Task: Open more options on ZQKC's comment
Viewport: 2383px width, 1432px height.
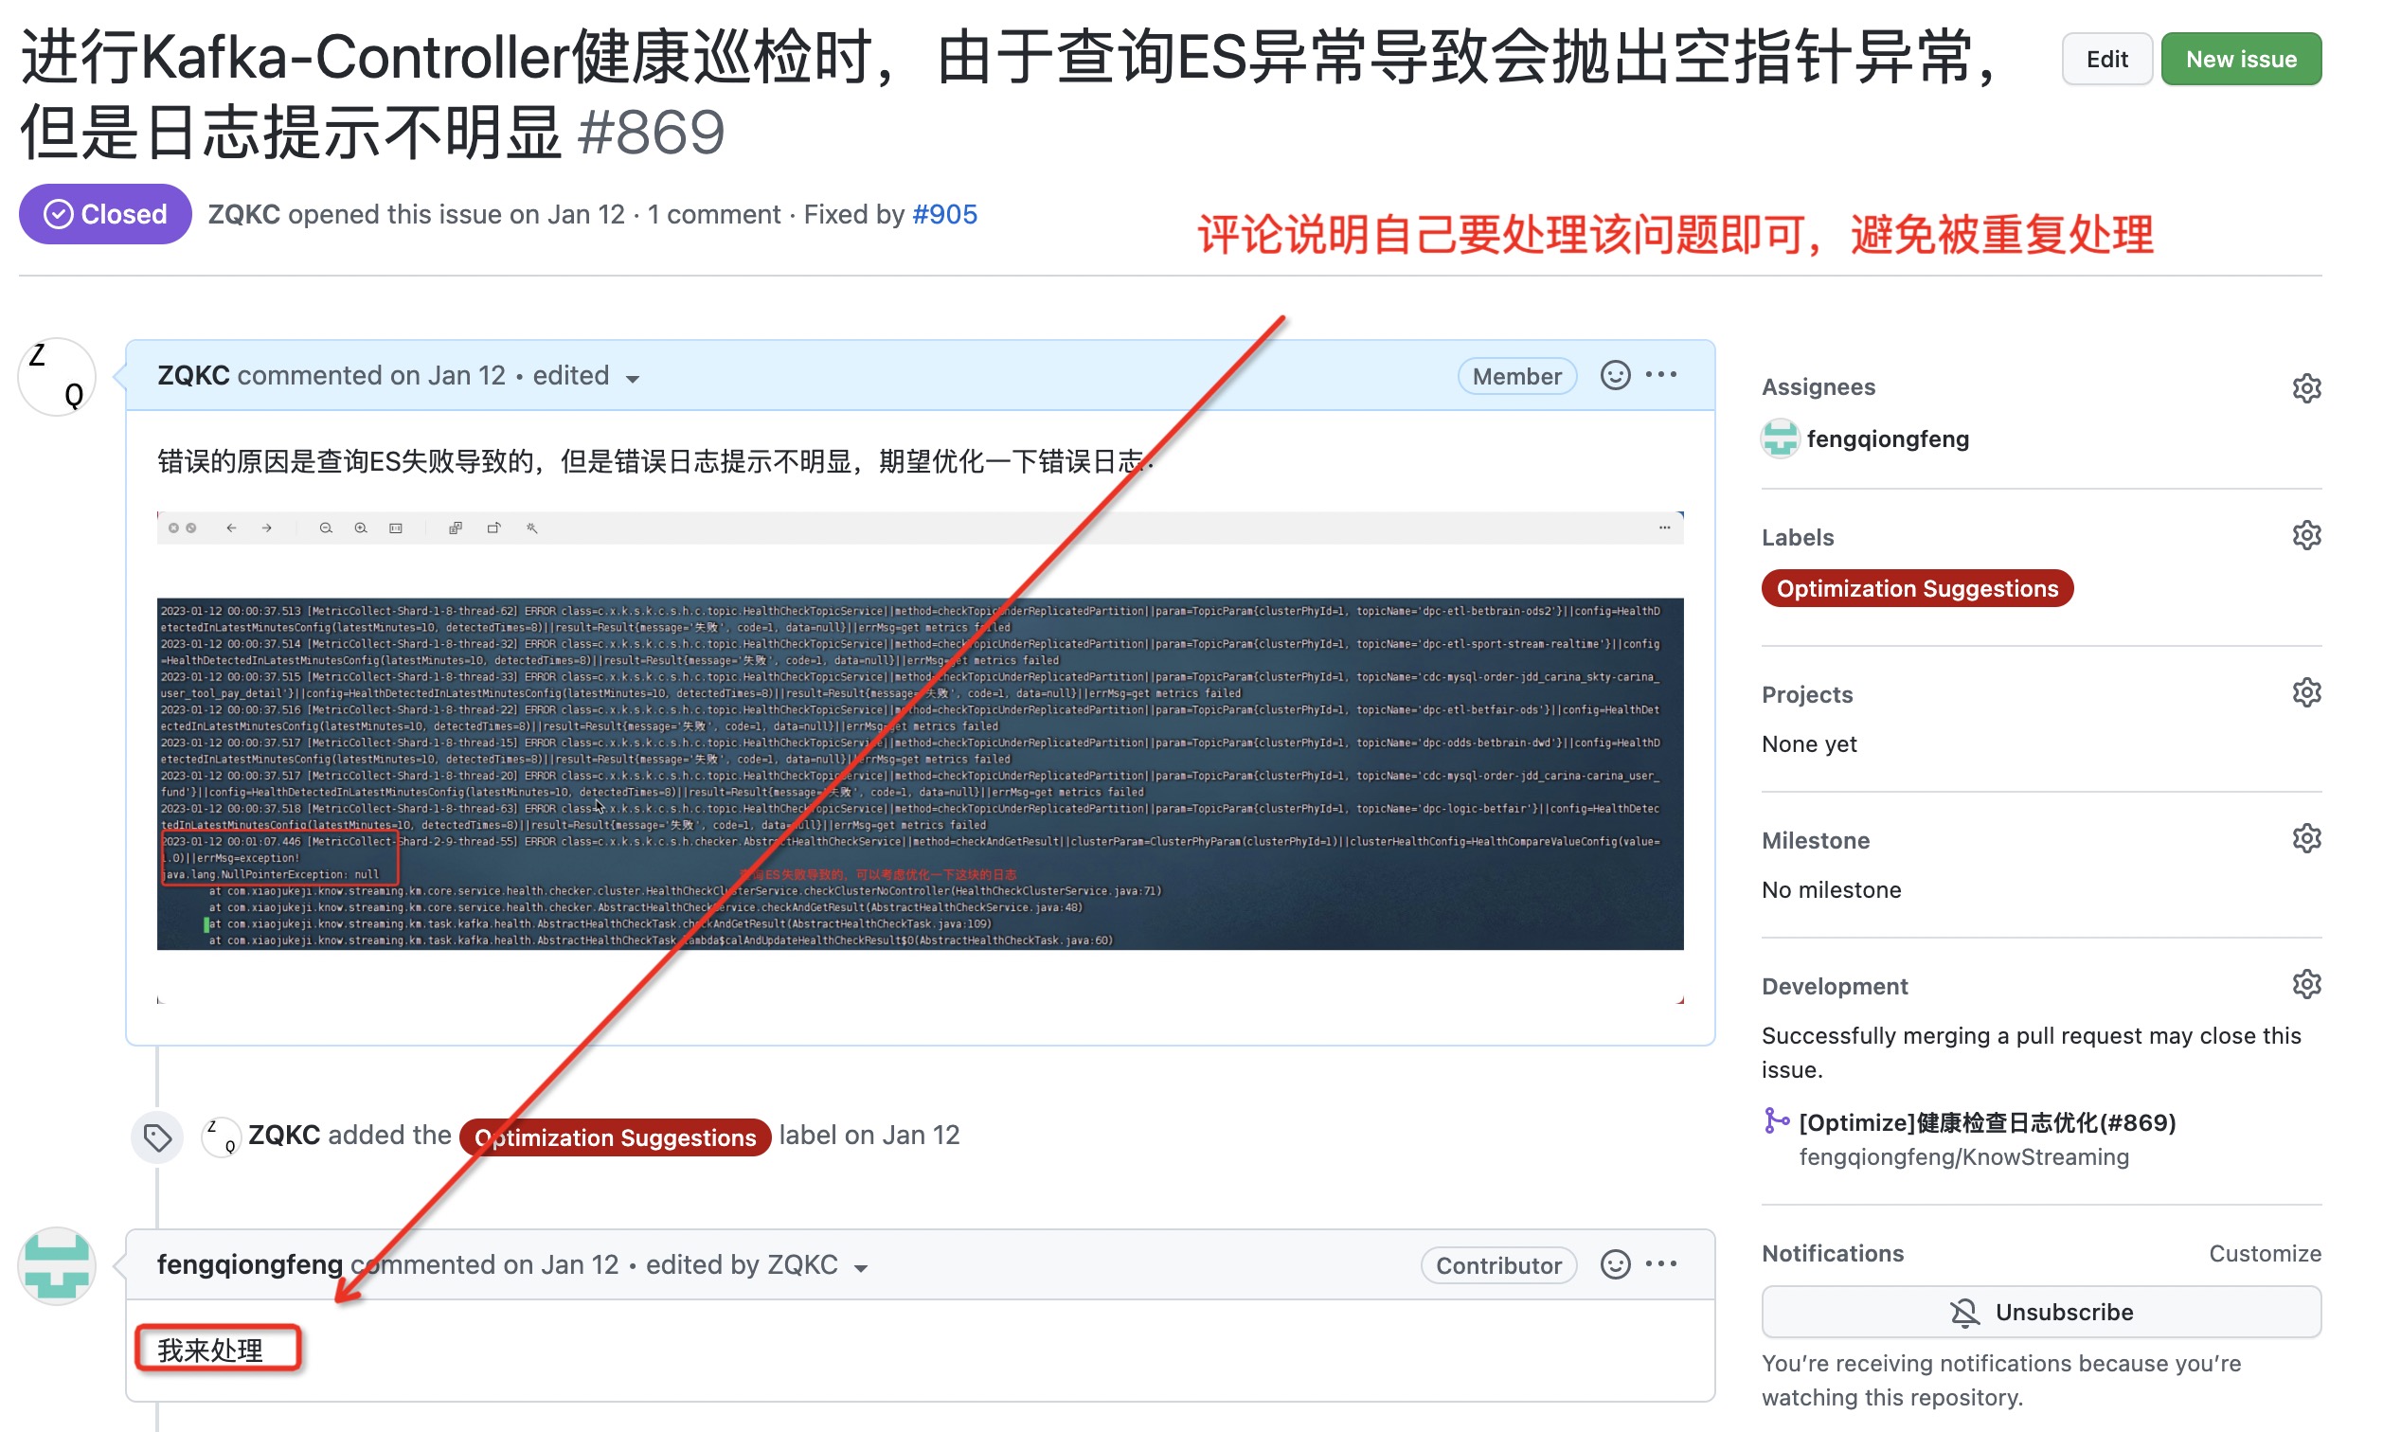Action: pyautogui.click(x=1660, y=375)
